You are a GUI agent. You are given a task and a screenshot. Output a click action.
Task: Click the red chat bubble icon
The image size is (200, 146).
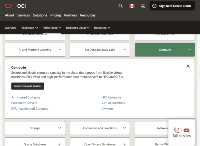186,130
